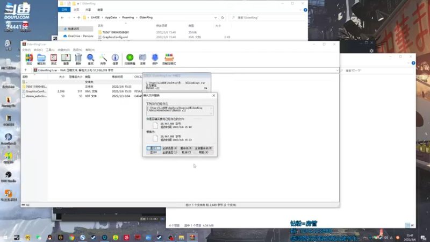This screenshot has width=430, height=242.
Task: Select the 主页 tab in EldenRing Explorer
Action: pyautogui.click(x=76, y=10)
